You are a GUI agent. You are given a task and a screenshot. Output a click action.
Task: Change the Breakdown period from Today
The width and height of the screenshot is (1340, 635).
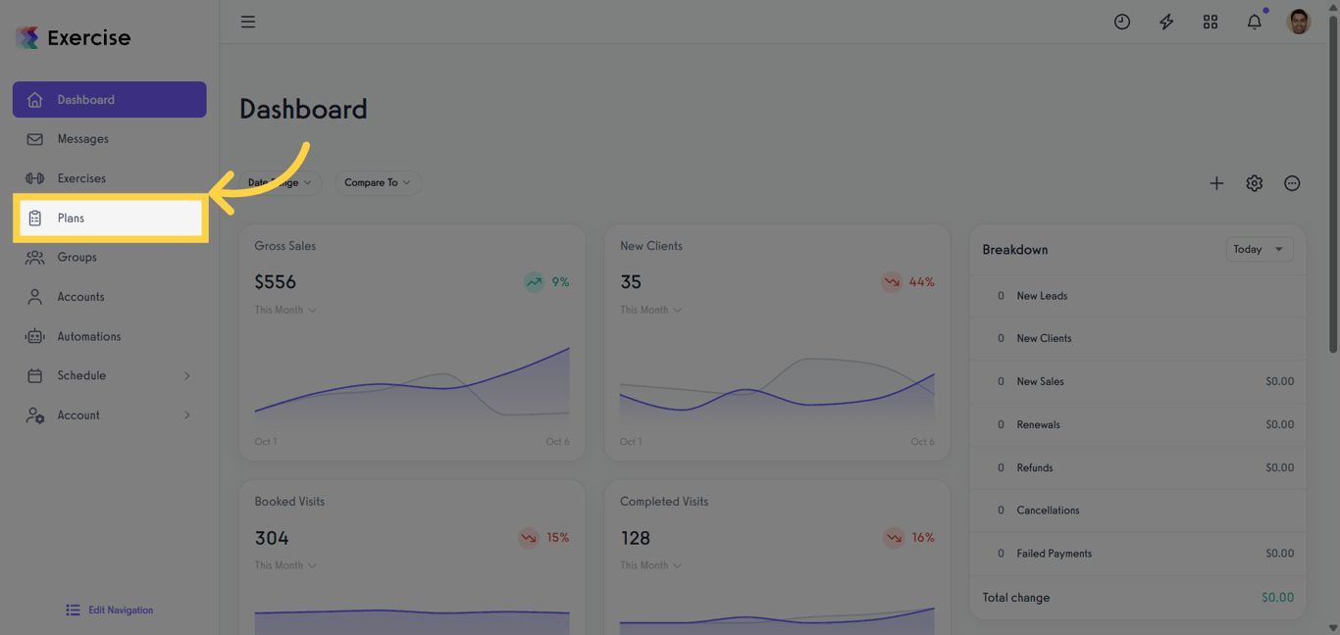[1259, 249]
